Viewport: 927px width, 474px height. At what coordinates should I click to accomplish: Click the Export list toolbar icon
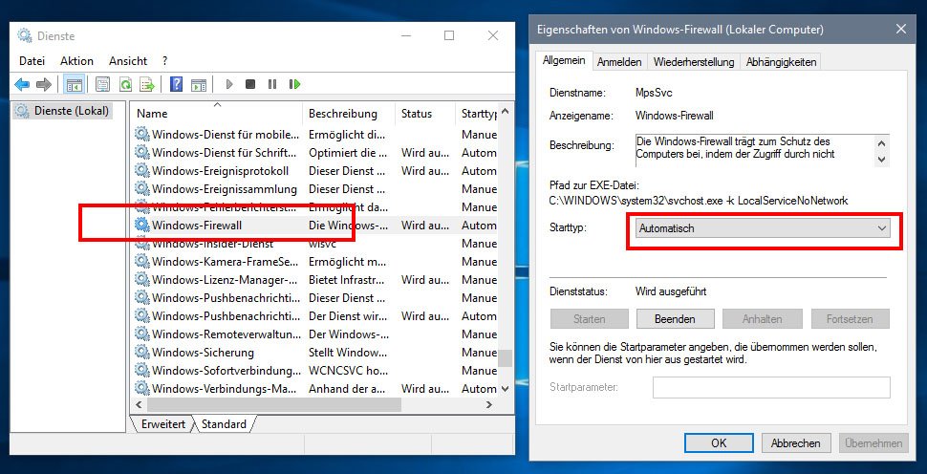pyautogui.click(x=148, y=84)
